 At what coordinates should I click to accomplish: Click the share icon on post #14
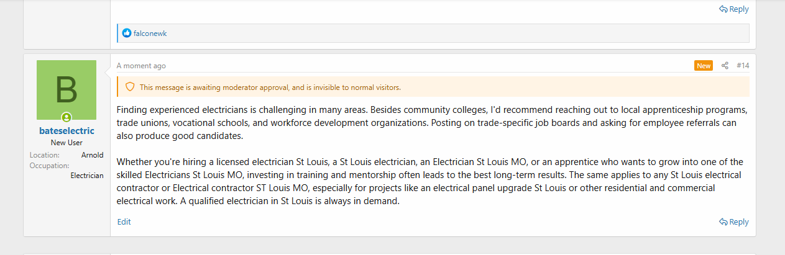pyautogui.click(x=725, y=66)
